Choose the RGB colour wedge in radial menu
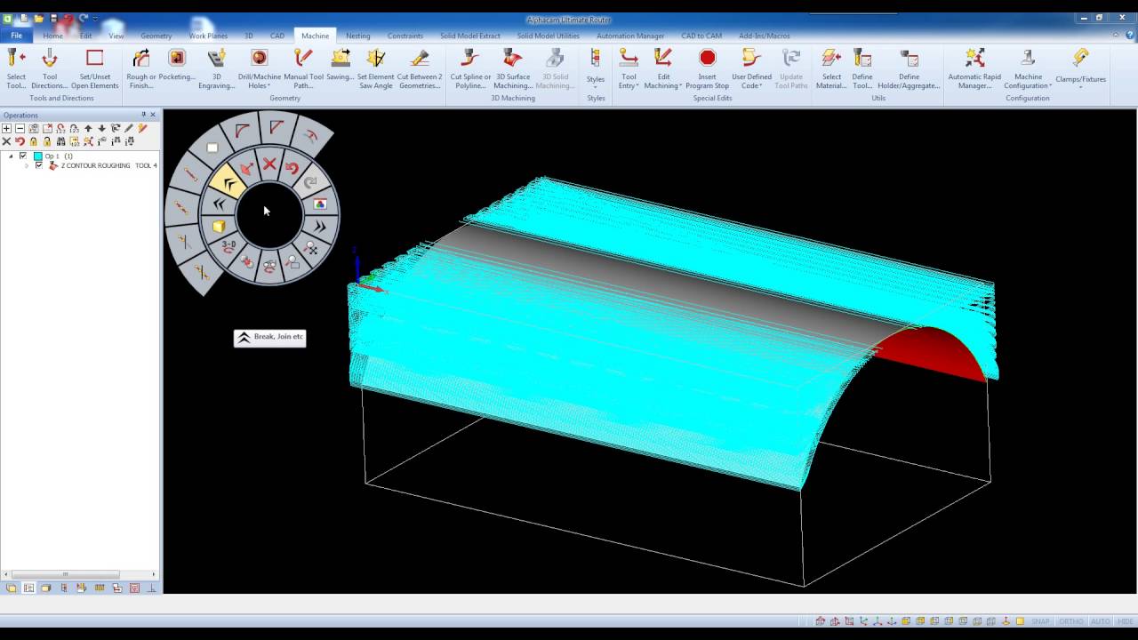 pyautogui.click(x=320, y=204)
